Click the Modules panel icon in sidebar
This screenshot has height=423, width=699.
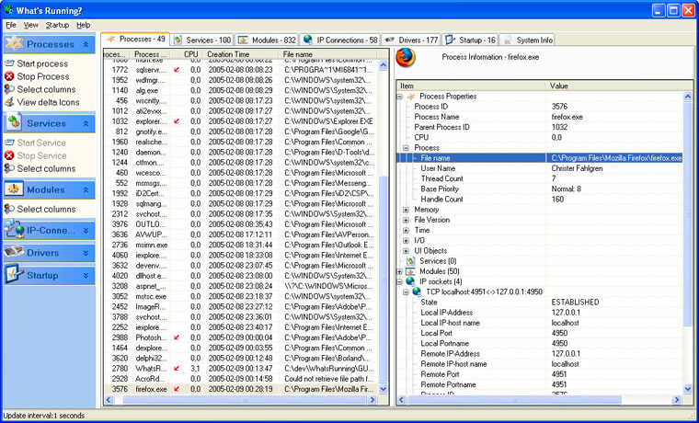[15, 189]
